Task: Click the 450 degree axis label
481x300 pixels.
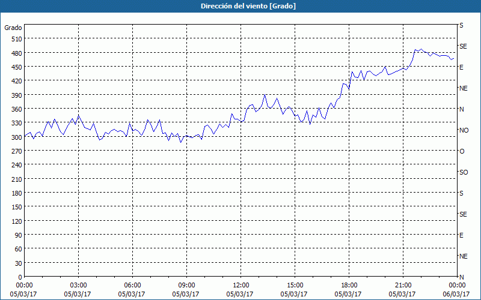Action: (x=17, y=67)
